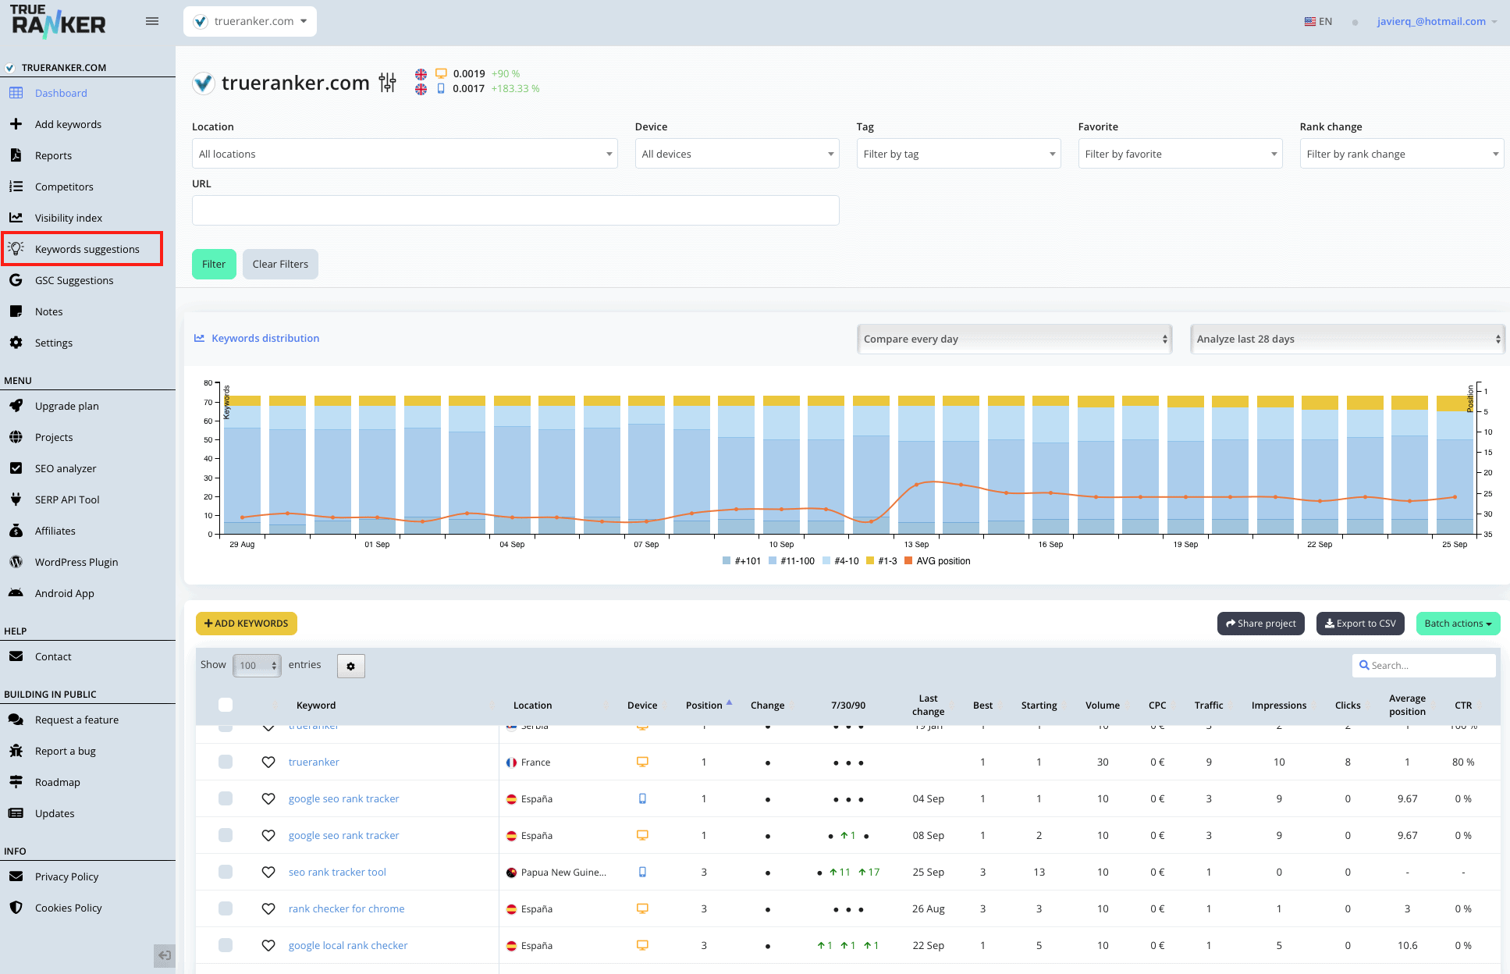
Task: Open the Dashboard menu item
Action: coord(61,93)
